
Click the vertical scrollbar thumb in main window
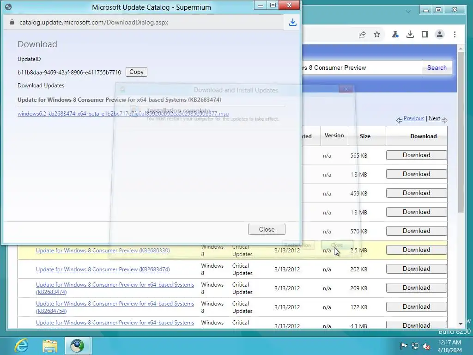(x=461, y=133)
